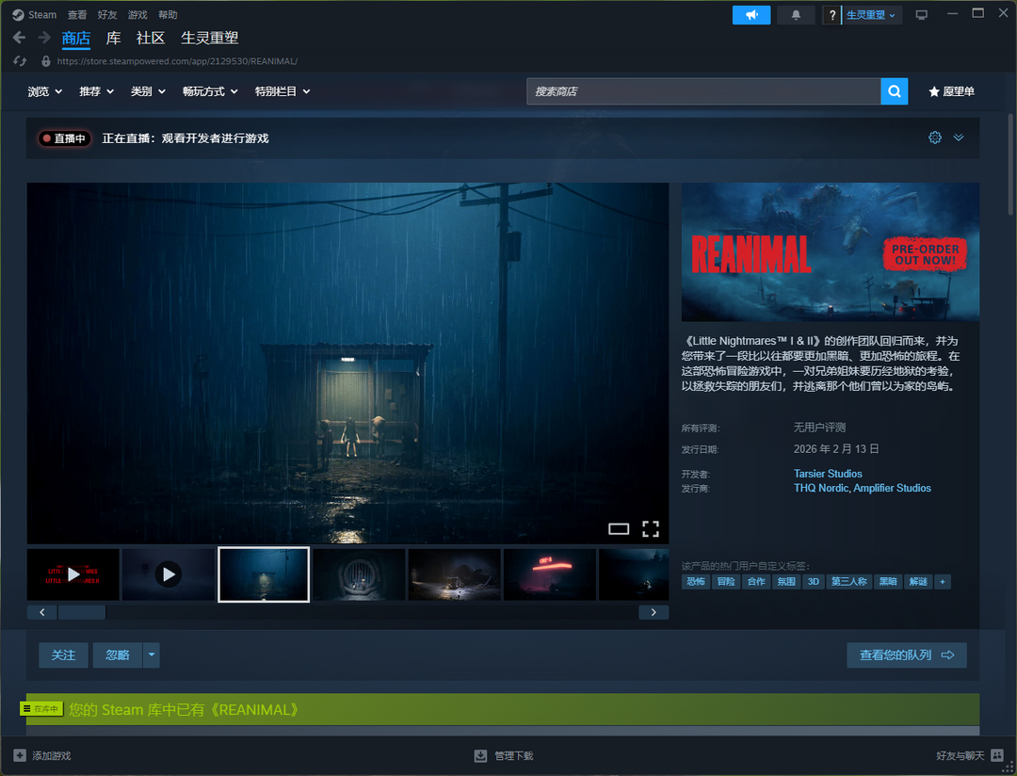This screenshot has height=776, width=1017.
Task: Select the sewer grate screenshot thumbnail
Action: 359,574
